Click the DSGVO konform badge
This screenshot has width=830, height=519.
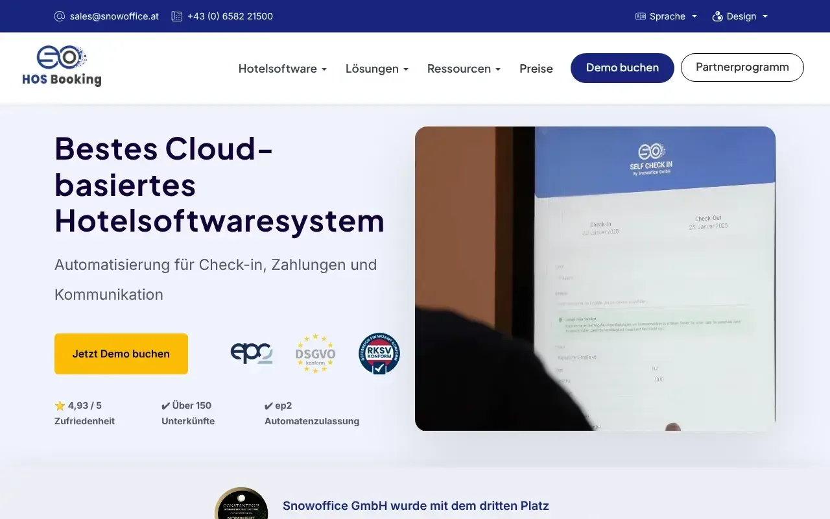tap(315, 354)
